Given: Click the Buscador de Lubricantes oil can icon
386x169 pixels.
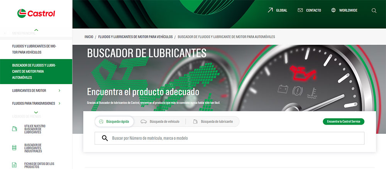Looking at the screenshot, I should (x=15, y=129).
